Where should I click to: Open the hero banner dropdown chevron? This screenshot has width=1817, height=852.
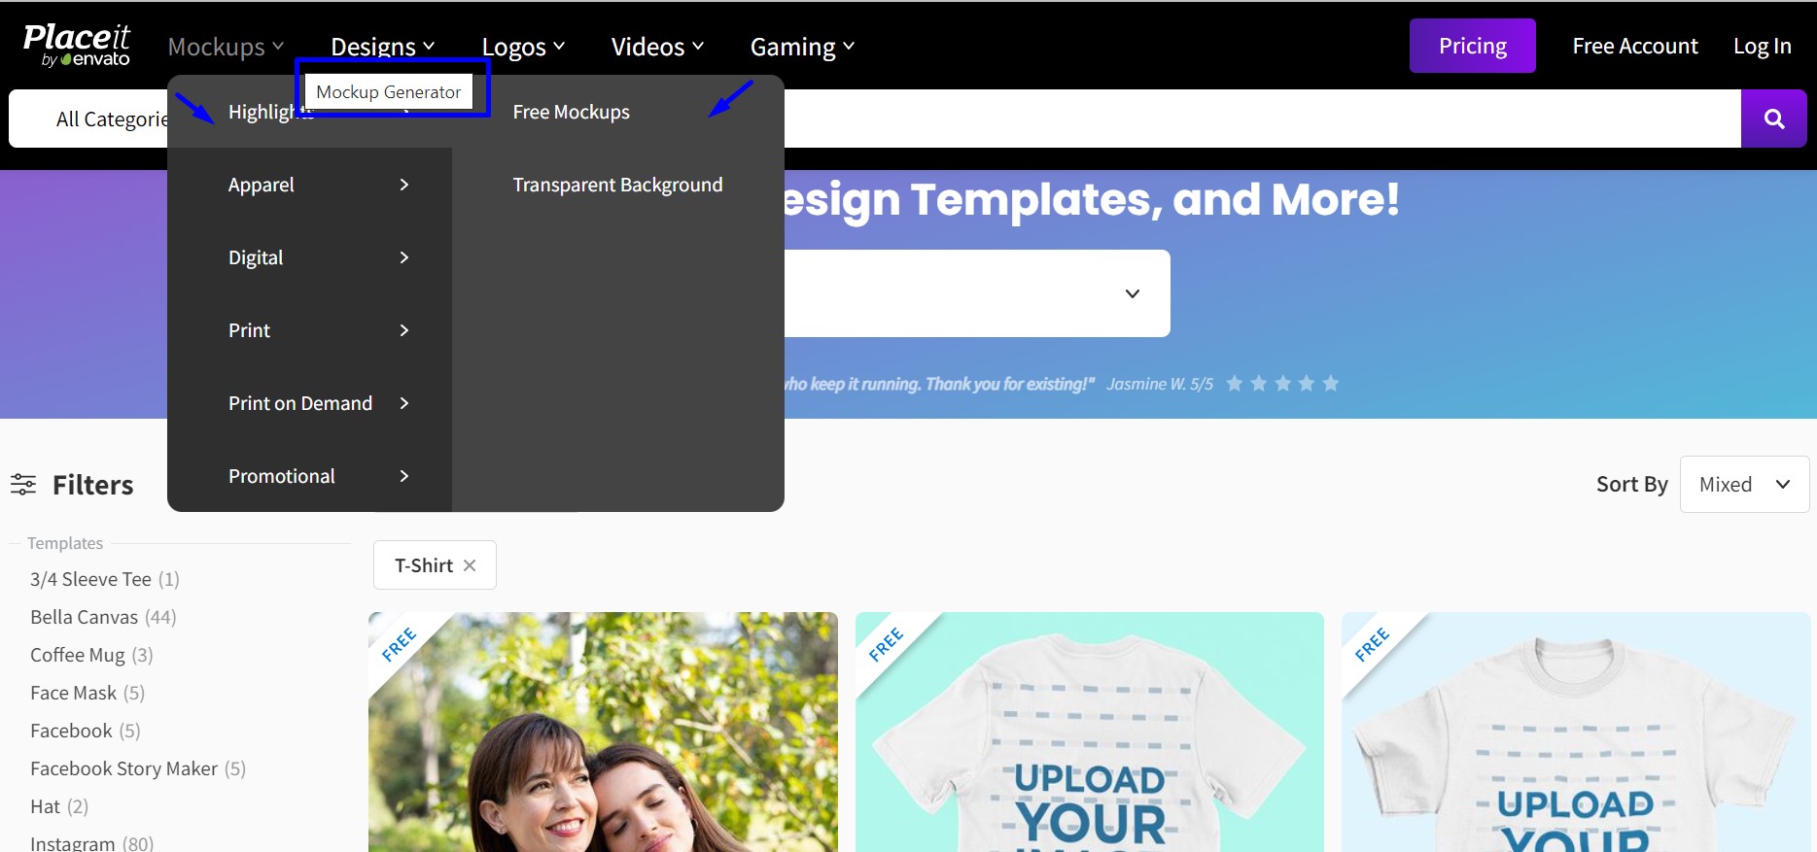1132,293
